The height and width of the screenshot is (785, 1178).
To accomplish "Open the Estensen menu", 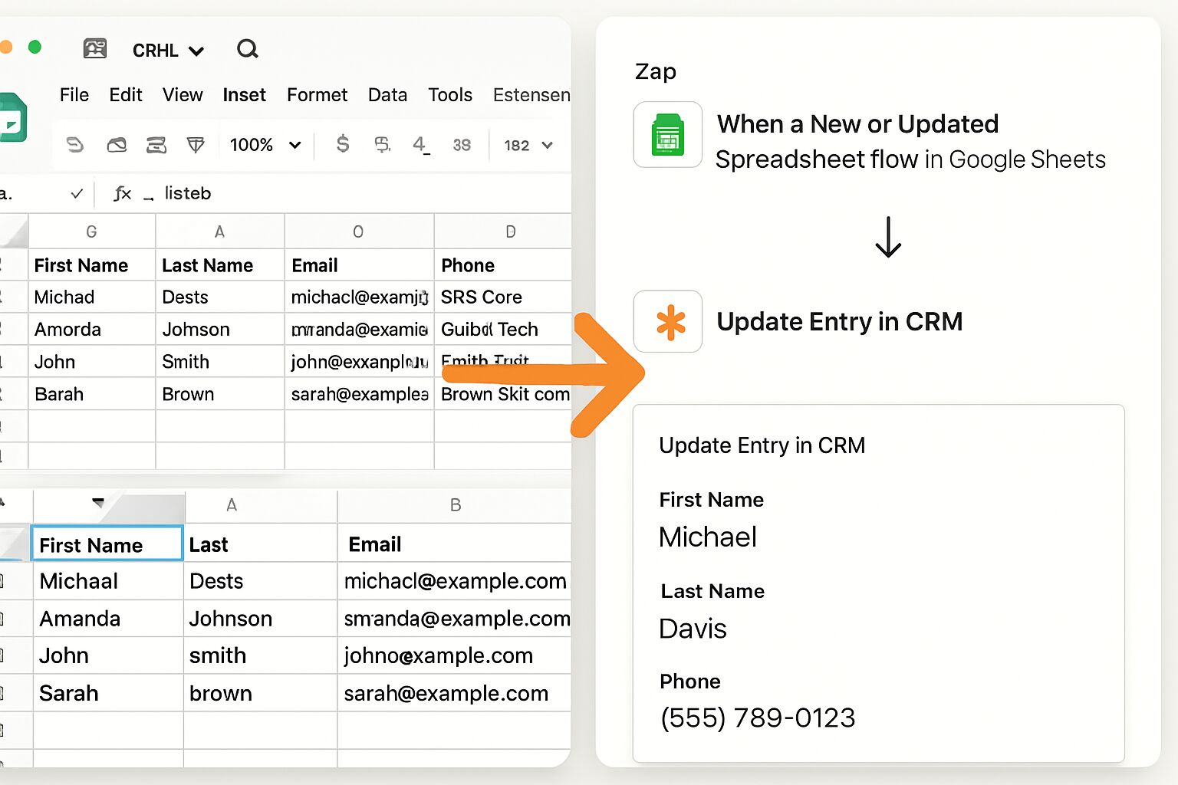I will 531,95.
